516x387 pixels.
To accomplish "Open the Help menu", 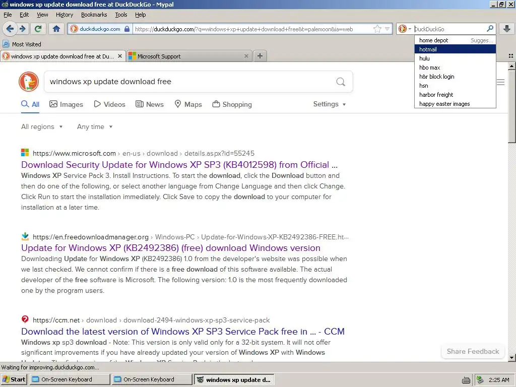I will (140, 15).
